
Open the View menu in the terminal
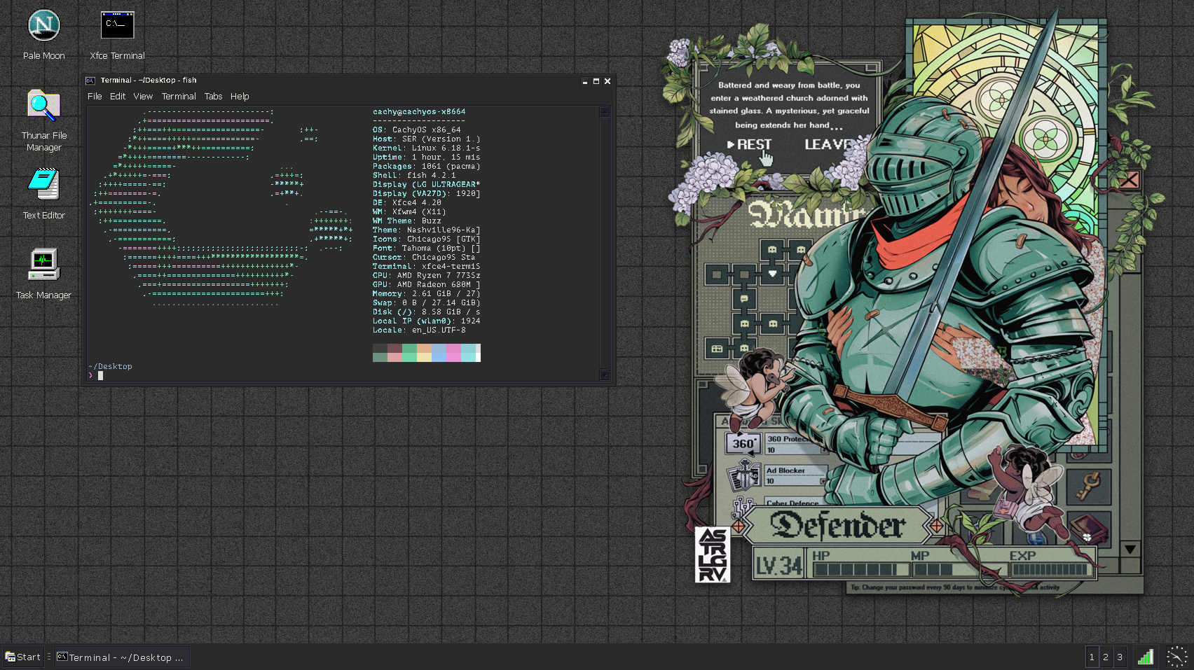[x=143, y=97]
